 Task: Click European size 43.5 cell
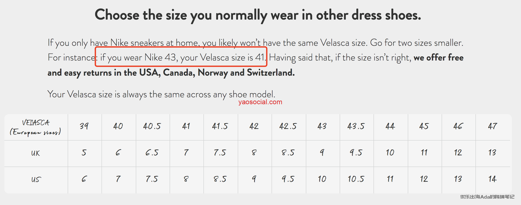(x=356, y=126)
